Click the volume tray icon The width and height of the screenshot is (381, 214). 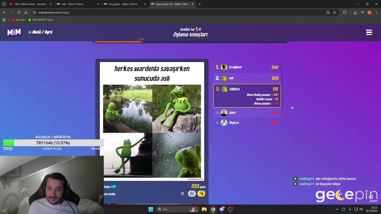pyautogui.click(x=361, y=209)
